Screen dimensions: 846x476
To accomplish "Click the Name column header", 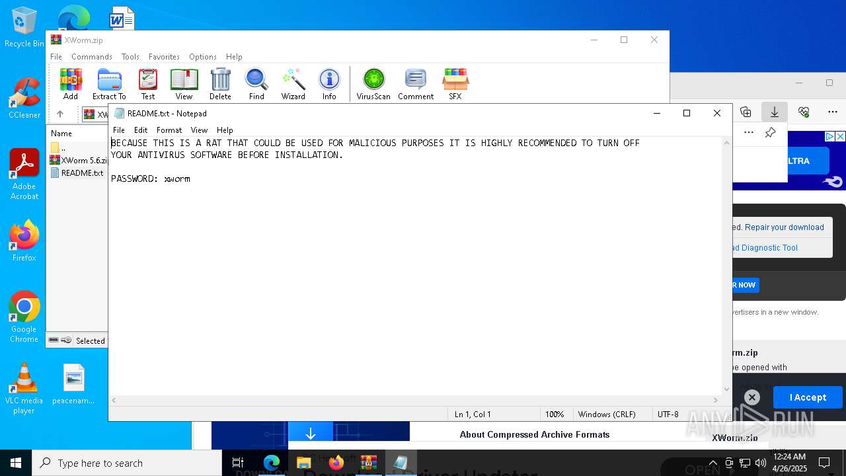I will (61, 133).
